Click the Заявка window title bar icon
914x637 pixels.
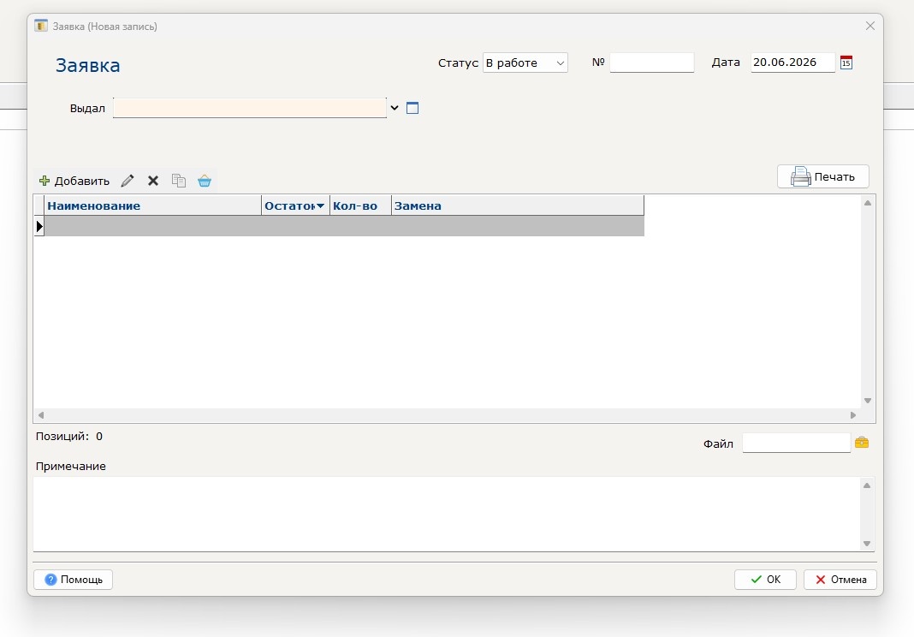click(x=41, y=26)
